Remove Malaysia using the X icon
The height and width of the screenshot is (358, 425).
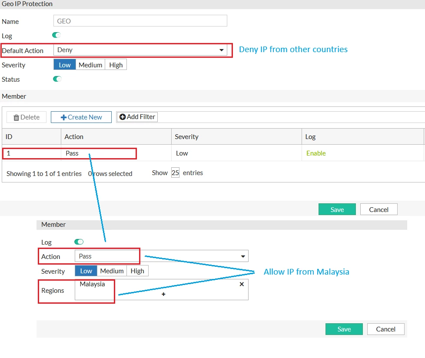pyautogui.click(x=242, y=284)
